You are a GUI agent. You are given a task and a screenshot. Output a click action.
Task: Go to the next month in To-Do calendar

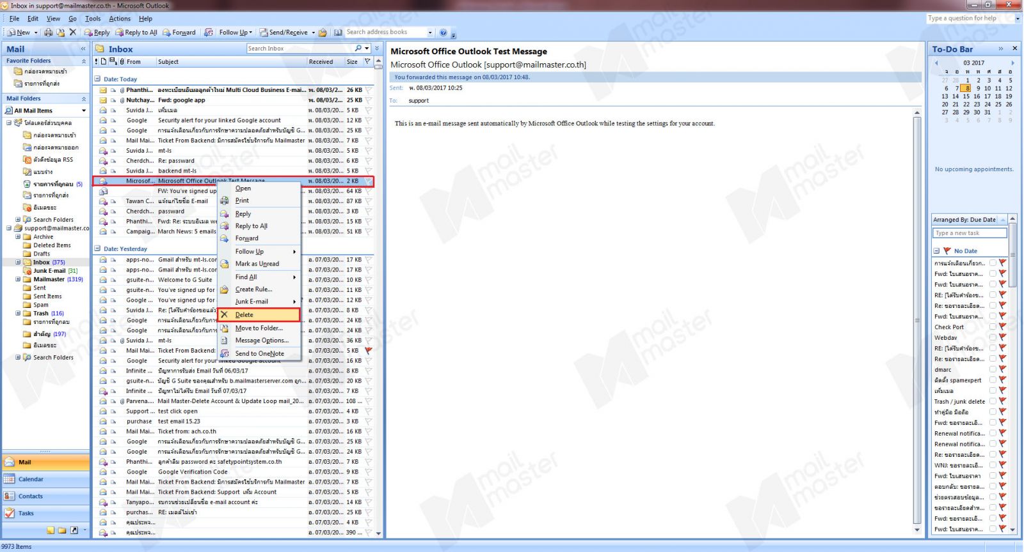point(1012,63)
